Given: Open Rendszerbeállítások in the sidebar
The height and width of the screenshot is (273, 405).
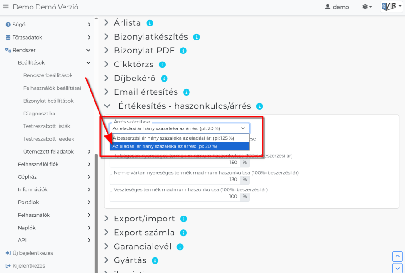Looking at the screenshot, I should tap(49, 75).
